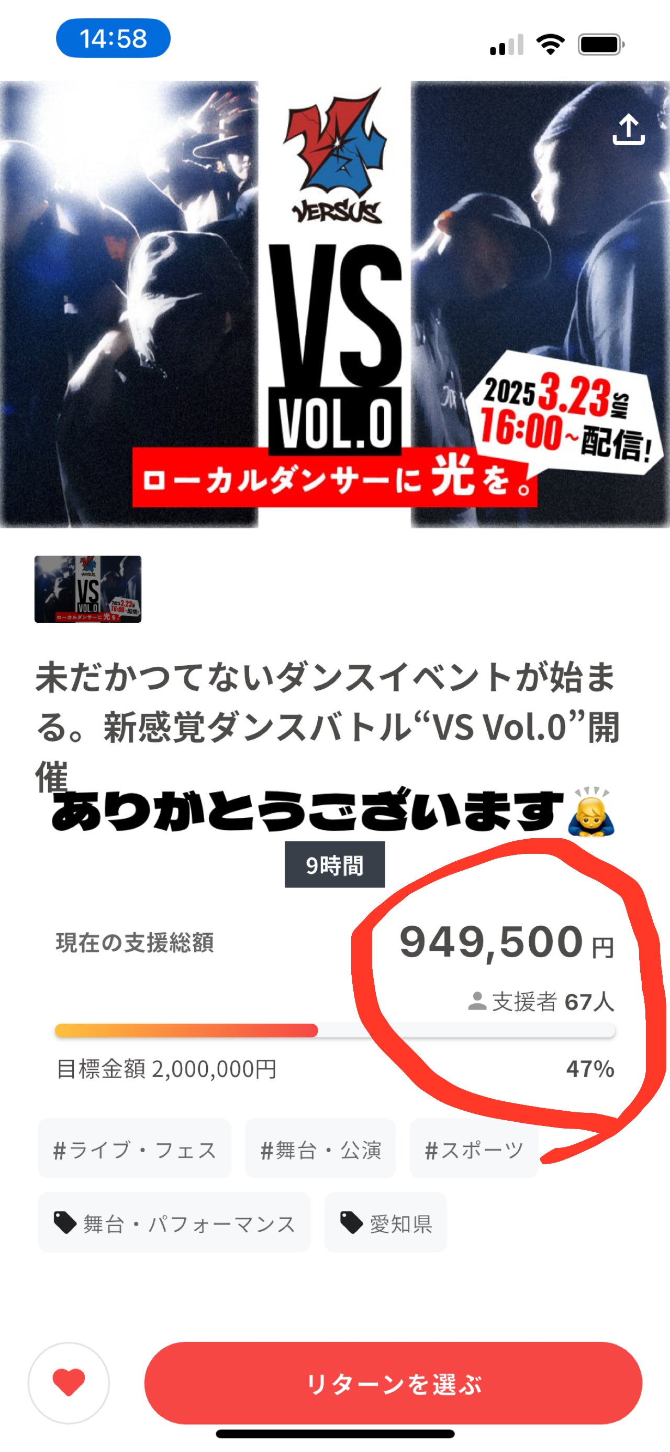The image size is (670, 1452).
Task: Tap the 14:58 clock pill
Action: (113, 38)
